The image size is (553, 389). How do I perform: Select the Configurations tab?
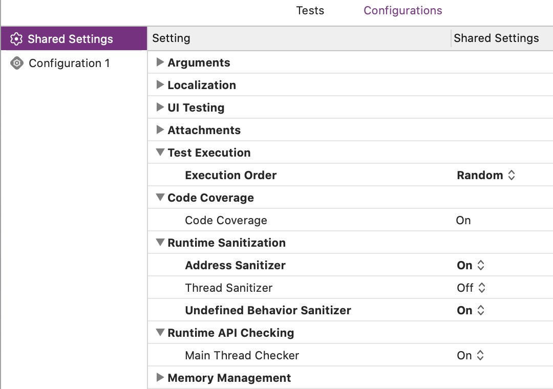[402, 10]
